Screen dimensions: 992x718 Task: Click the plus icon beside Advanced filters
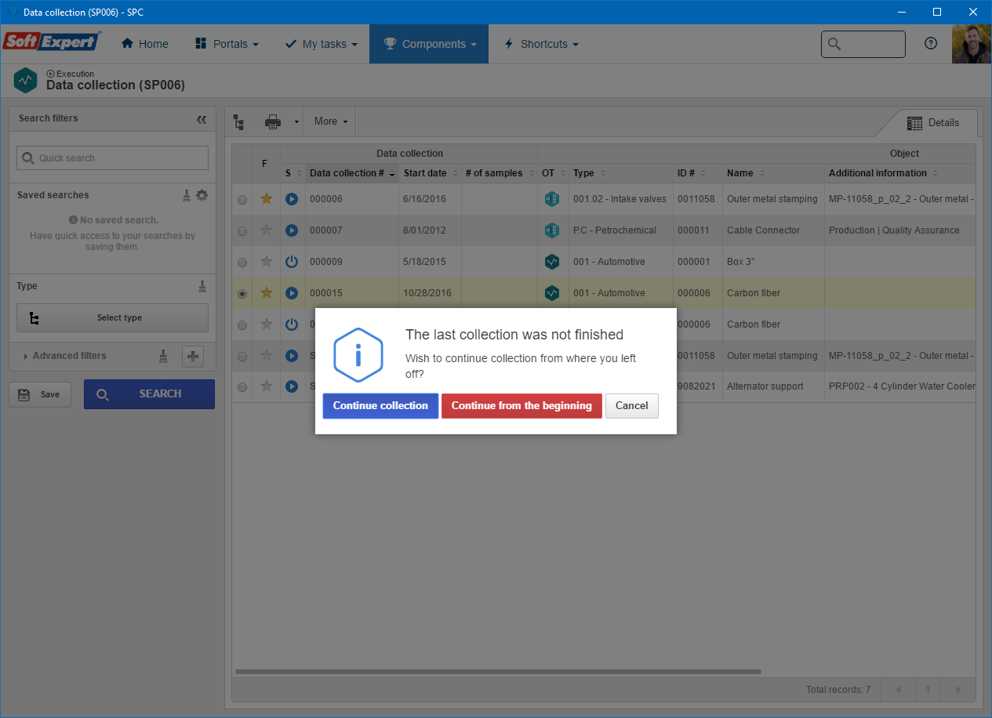click(x=193, y=357)
